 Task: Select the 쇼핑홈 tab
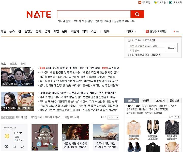tap(131, 100)
